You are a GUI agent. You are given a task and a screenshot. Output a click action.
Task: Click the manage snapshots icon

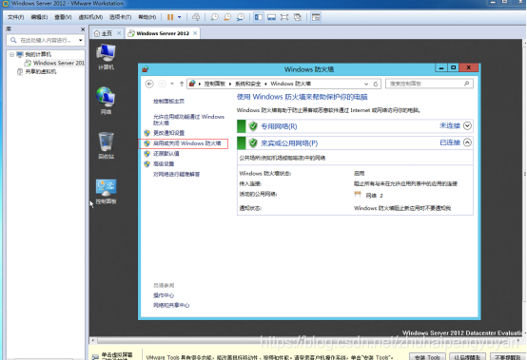click(241, 17)
